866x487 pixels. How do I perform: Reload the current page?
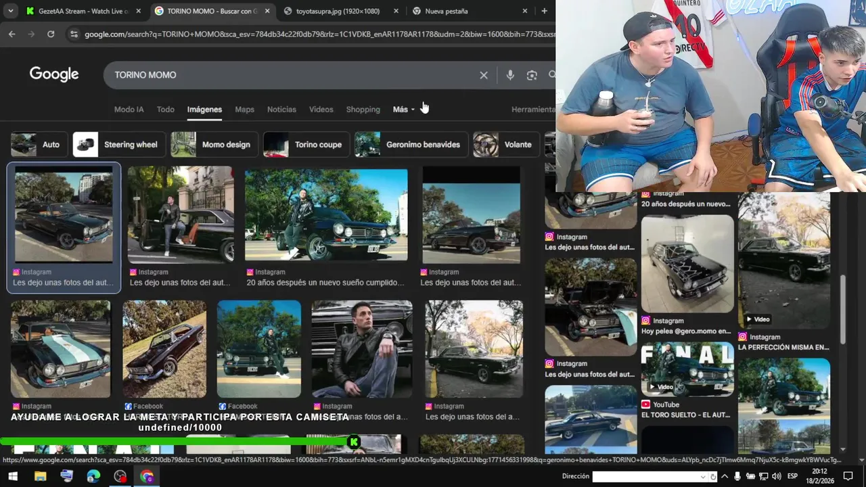[51, 34]
